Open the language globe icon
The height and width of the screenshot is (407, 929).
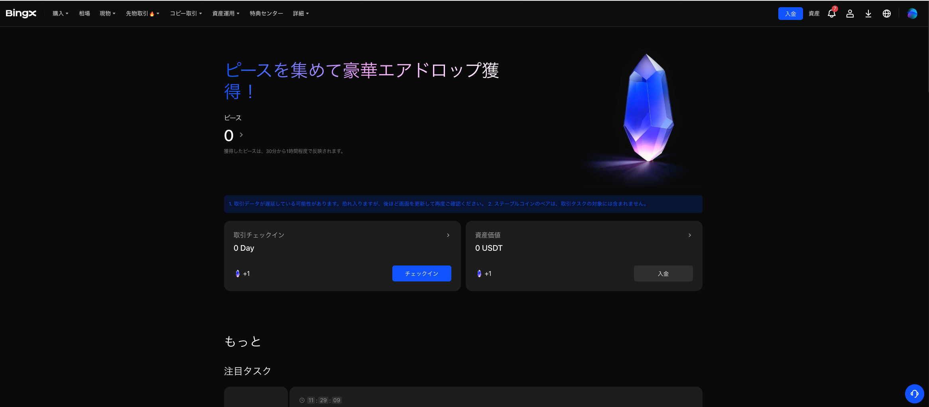(886, 14)
